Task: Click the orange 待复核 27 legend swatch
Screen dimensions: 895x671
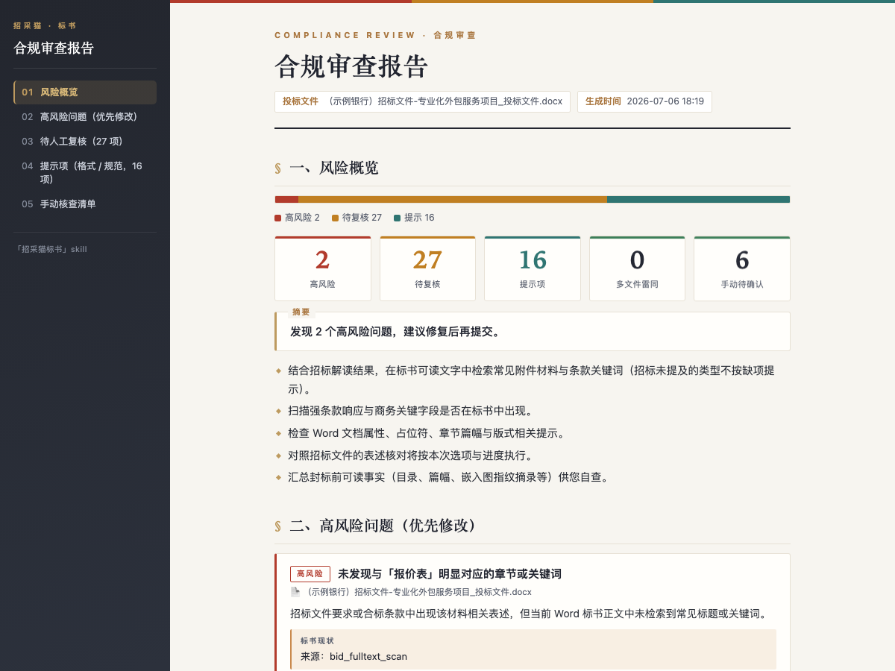Action: tap(336, 218)
